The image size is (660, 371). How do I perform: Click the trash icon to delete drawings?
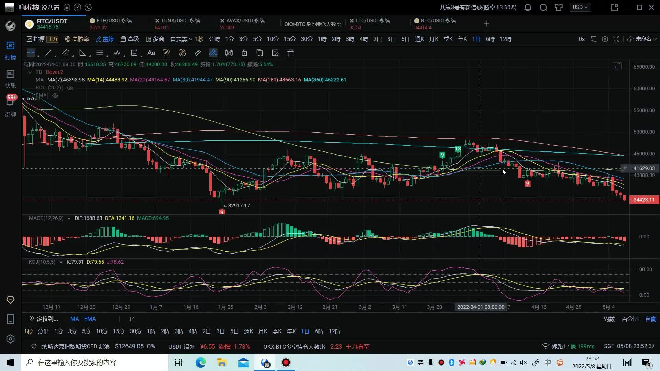tap(291, 53)
